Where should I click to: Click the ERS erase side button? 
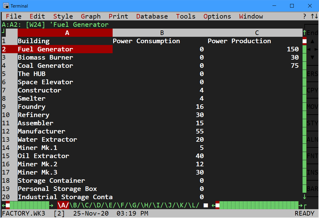point(312,74)
